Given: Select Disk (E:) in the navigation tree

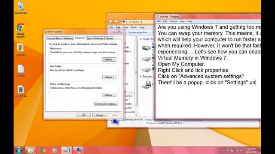Looking at the screenshot, I should pyautogui.click(x=128, y=104).
